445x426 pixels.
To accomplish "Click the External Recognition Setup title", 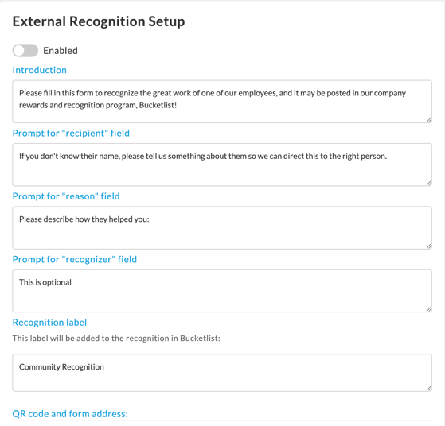I will tap(99, 21).
